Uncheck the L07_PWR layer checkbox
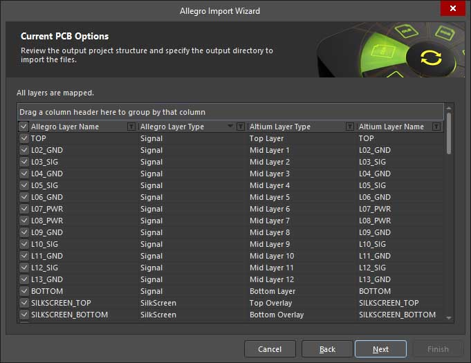Image resolution: width=471 pixels, height=363 pixels. click(24, 209)
